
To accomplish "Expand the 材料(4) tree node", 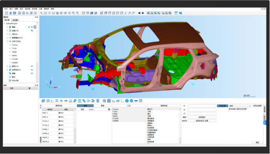I will pyautogui.click(x=7, y=34).
